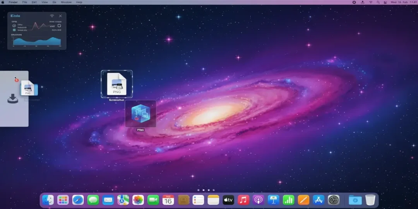
Task: Launch Safari from the Dock
Action: coord(78,200)
